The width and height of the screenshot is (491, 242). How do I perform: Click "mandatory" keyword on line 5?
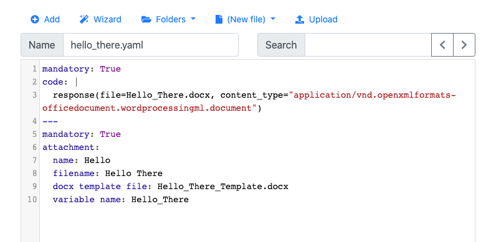point(66,134)
